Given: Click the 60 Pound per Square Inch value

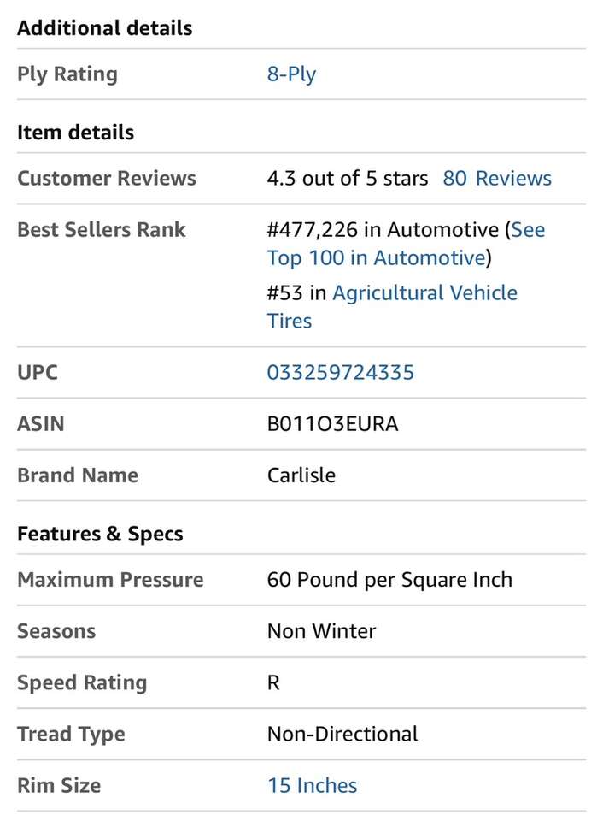Looking at the screenshot, I should pos(389,580).
